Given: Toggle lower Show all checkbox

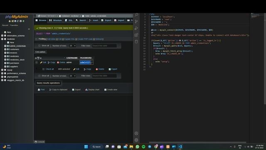Looking at the screenshot, I should click(x=39, y=76).
